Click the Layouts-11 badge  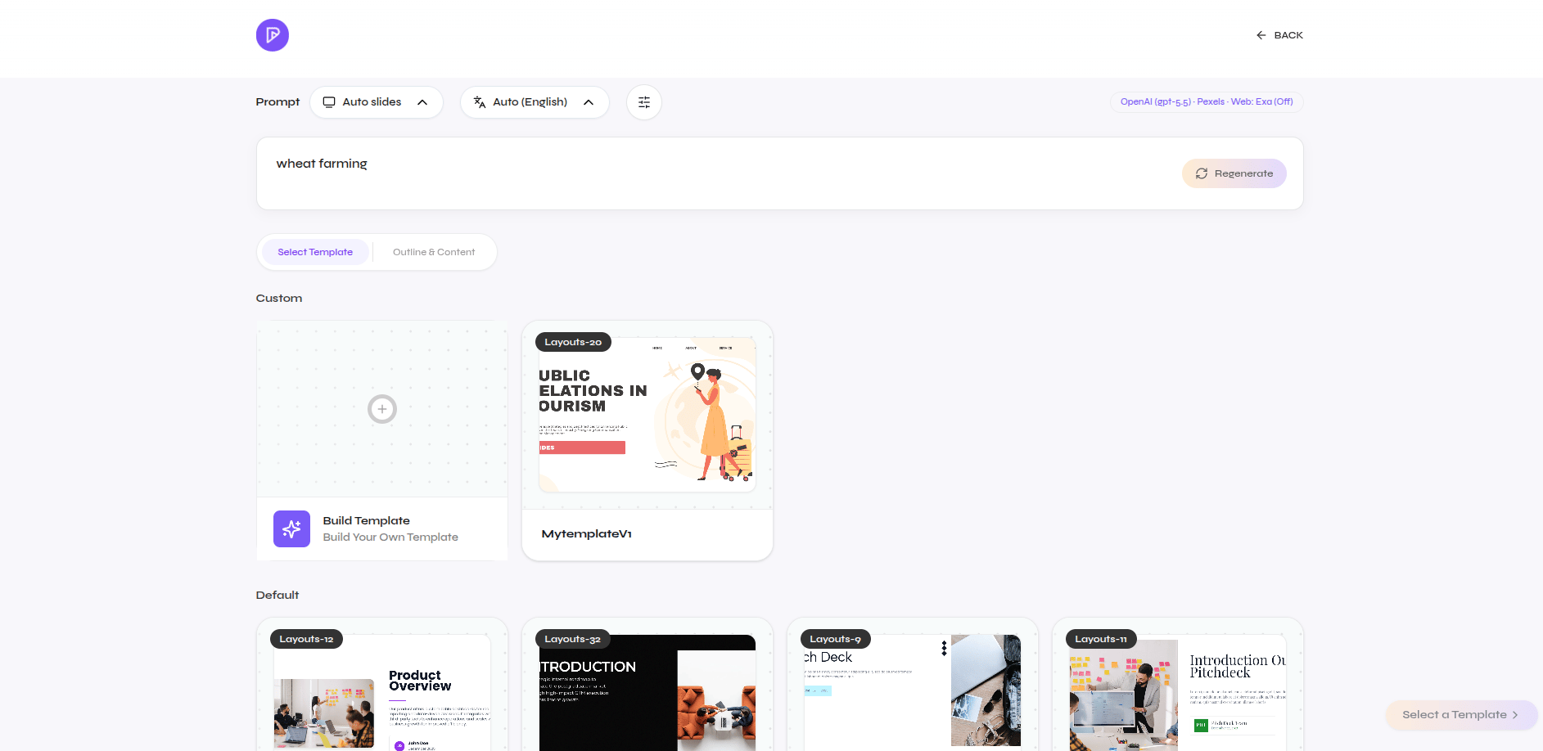(x=1100, y=639)
